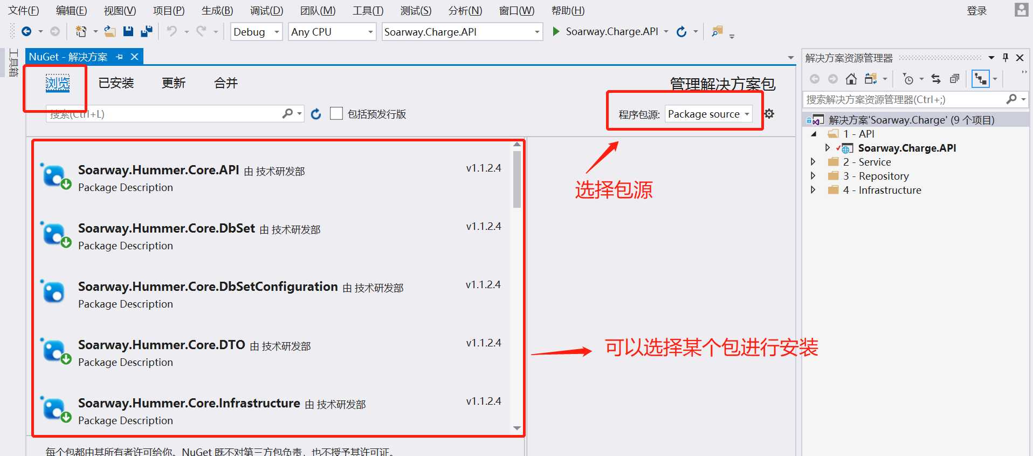The width and height of the screenshot is (1033, 456).
Task: Start debugging with the green play icon
Action: point(556,31)
